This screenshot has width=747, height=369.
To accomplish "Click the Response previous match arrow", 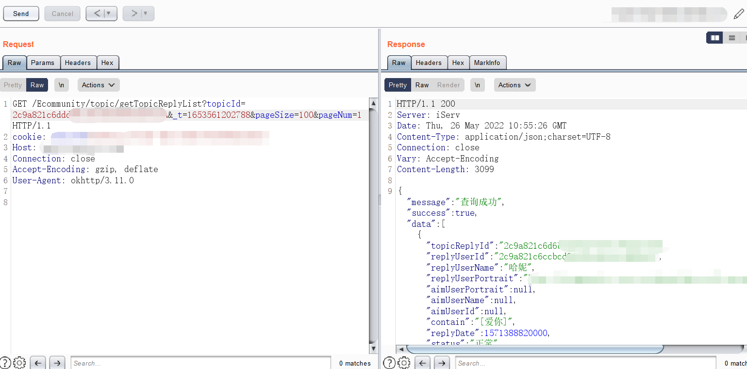I will point(422,363).
